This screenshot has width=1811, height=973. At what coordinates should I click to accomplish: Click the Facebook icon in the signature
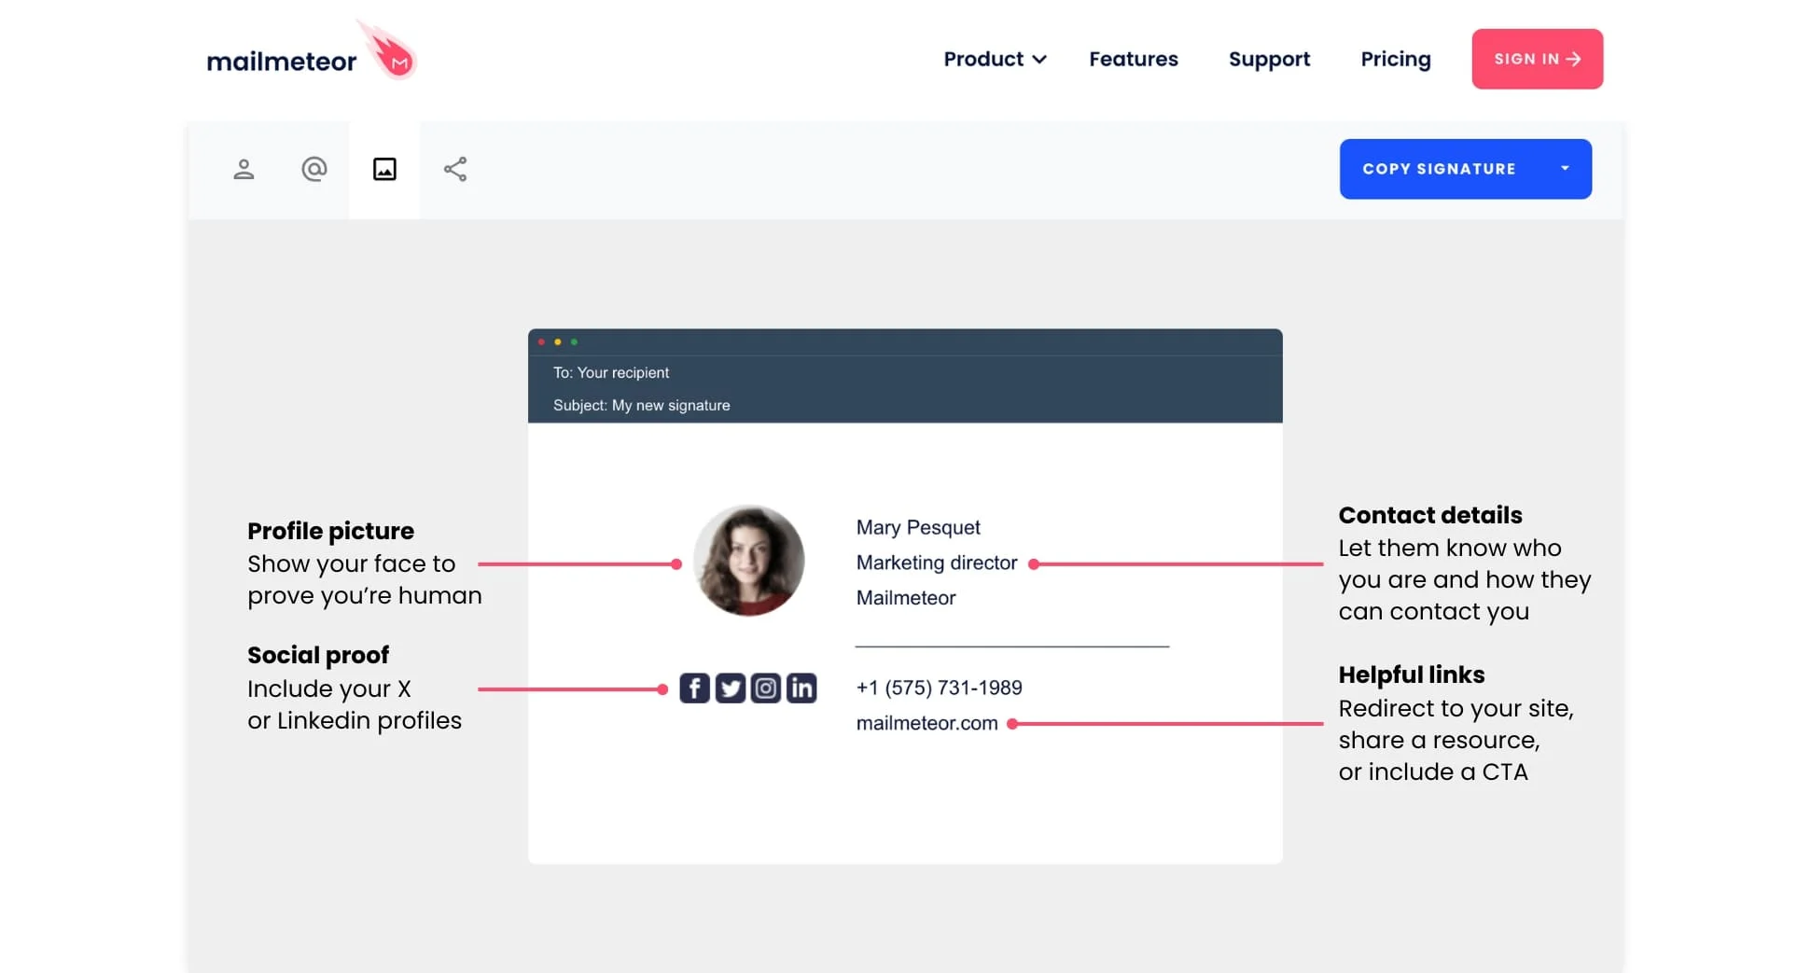pyautogui.click(x=694, y=688)
